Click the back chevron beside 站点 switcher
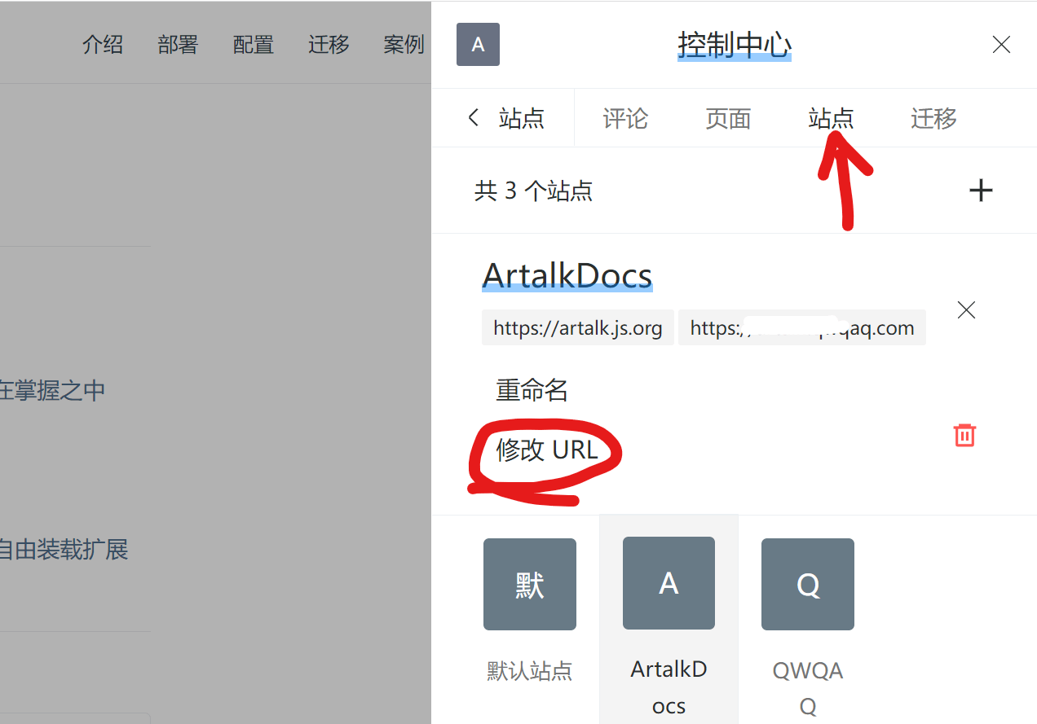This screenshot has width=1037, height=724. point(474,118)
